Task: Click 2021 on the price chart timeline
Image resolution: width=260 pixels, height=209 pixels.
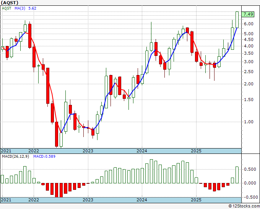Action: [x=6, y=151]
